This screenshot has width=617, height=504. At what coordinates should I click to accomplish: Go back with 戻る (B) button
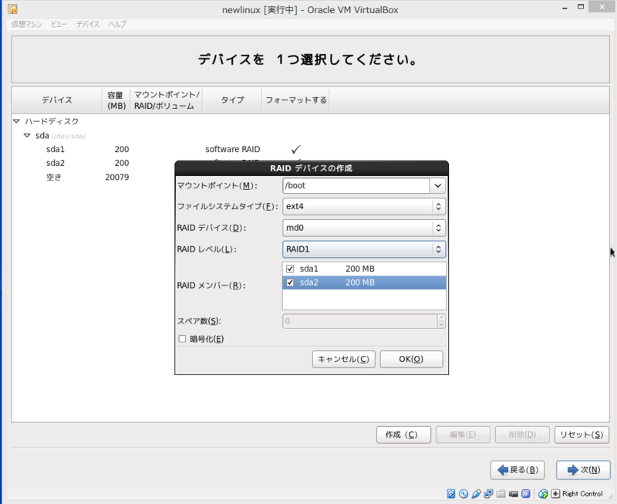518,470
